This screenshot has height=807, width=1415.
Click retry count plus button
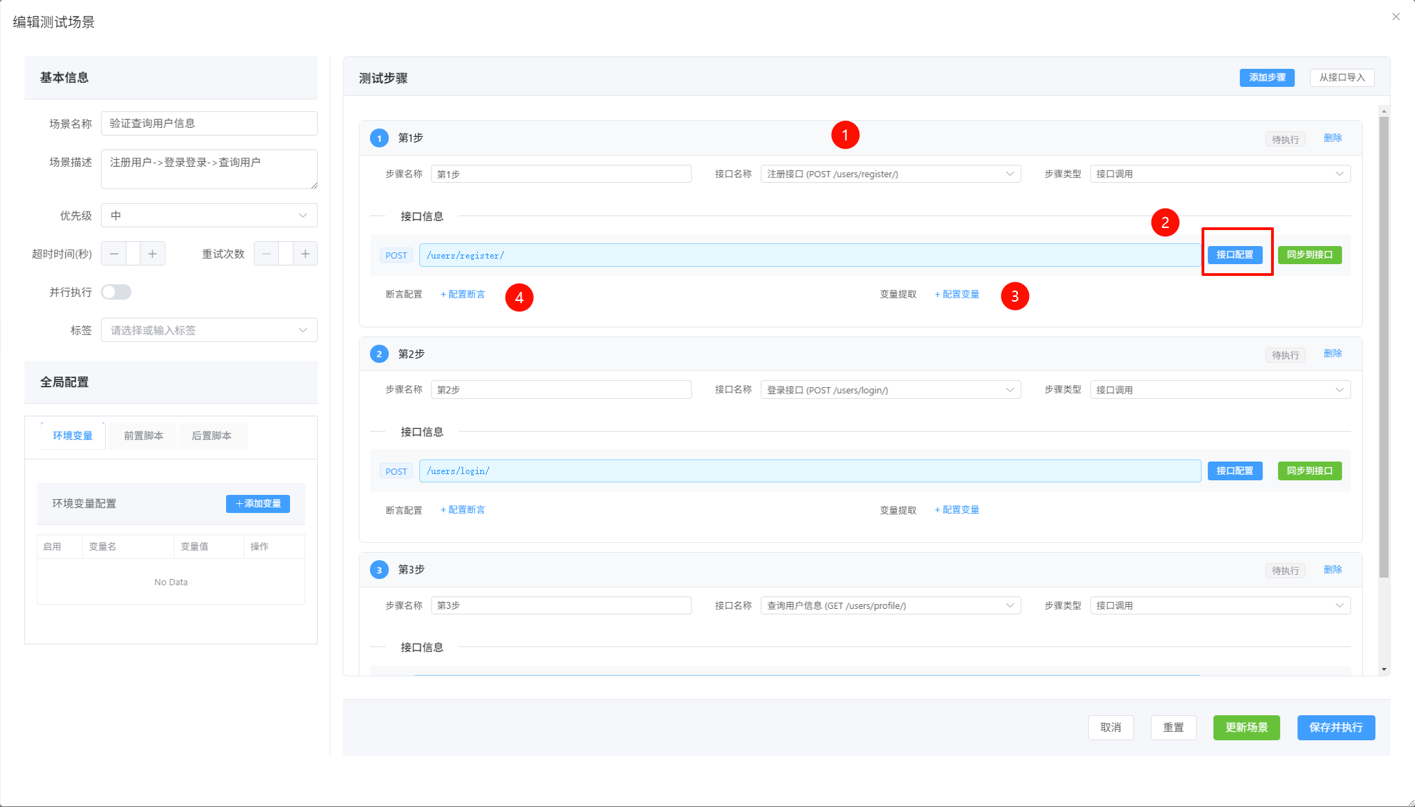point(305,254)
